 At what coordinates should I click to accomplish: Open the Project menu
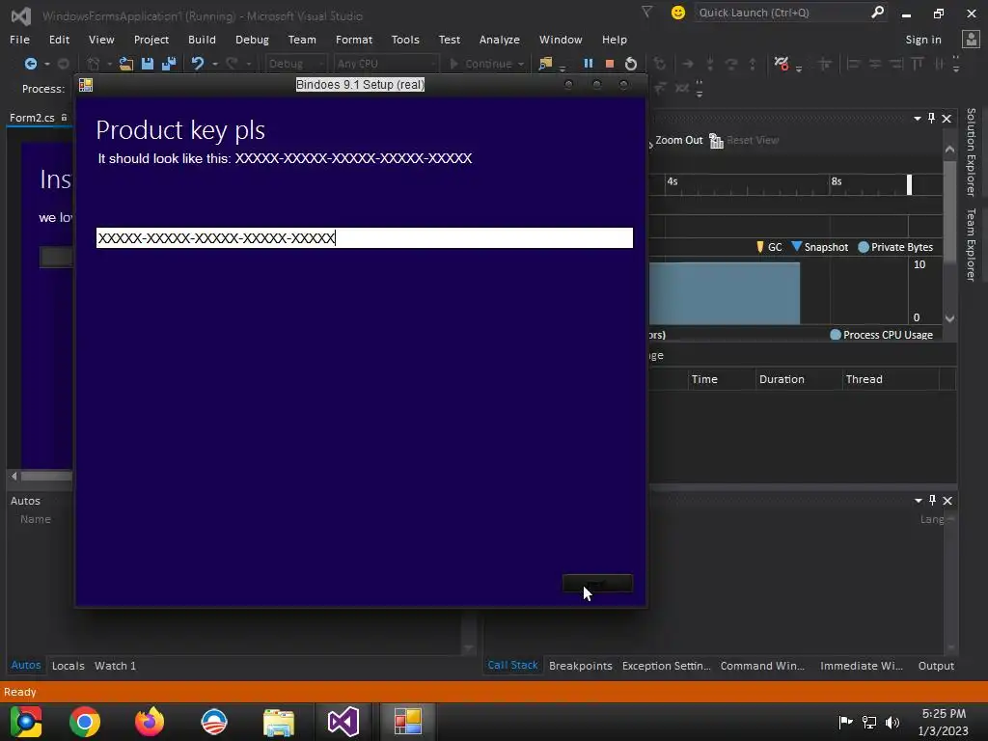click(x=151, y=40)
